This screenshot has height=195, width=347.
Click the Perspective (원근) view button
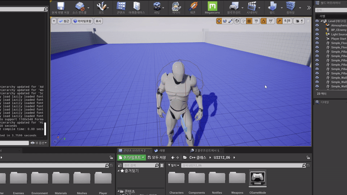tap(64, 21)
